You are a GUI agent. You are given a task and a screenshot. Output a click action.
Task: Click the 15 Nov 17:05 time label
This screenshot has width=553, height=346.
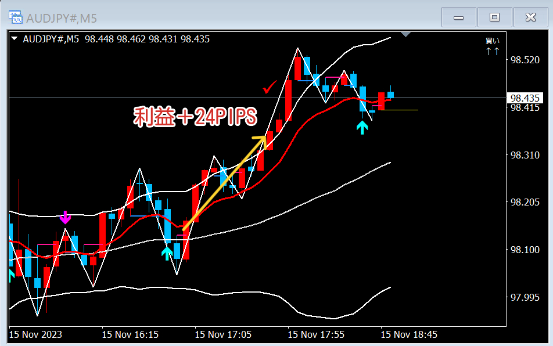point(223,334)
